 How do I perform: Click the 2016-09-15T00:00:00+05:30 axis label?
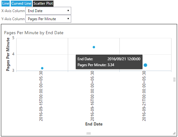pyautogui.click(x=41, y=96)
